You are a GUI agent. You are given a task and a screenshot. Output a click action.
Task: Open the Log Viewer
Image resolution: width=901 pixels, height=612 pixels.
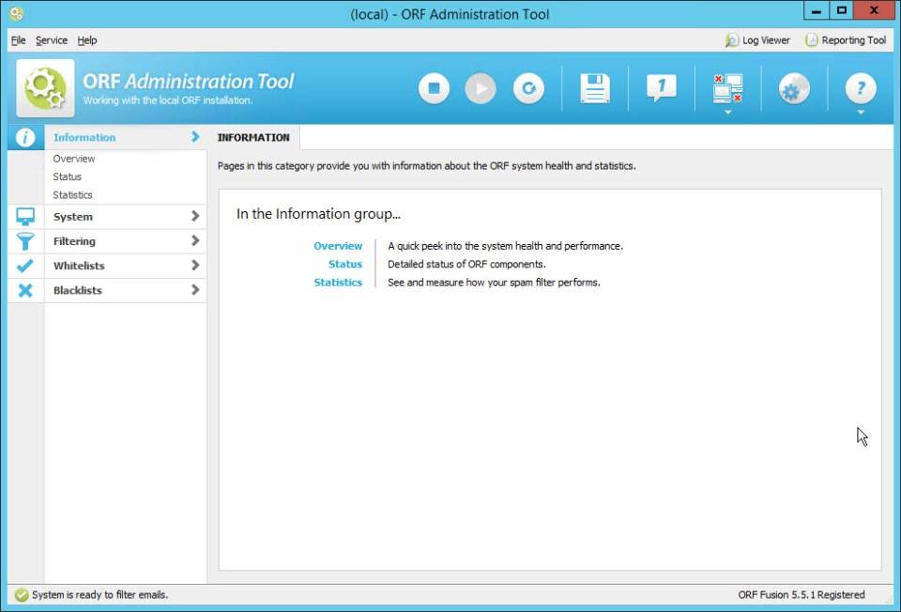757,40
